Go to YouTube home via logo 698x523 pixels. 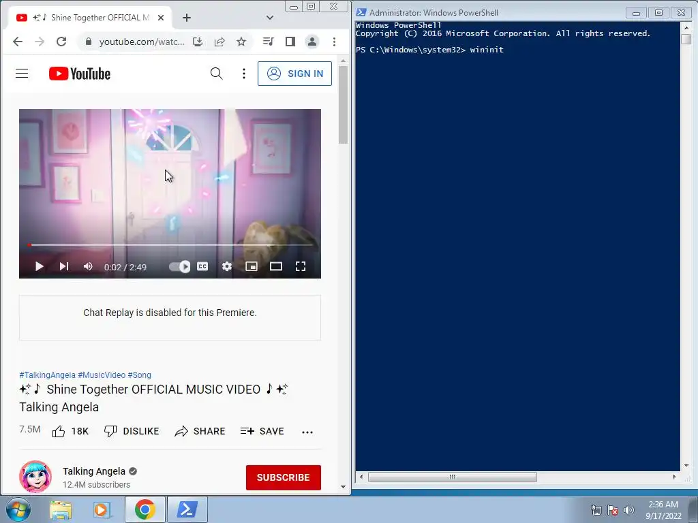(80, 74)
